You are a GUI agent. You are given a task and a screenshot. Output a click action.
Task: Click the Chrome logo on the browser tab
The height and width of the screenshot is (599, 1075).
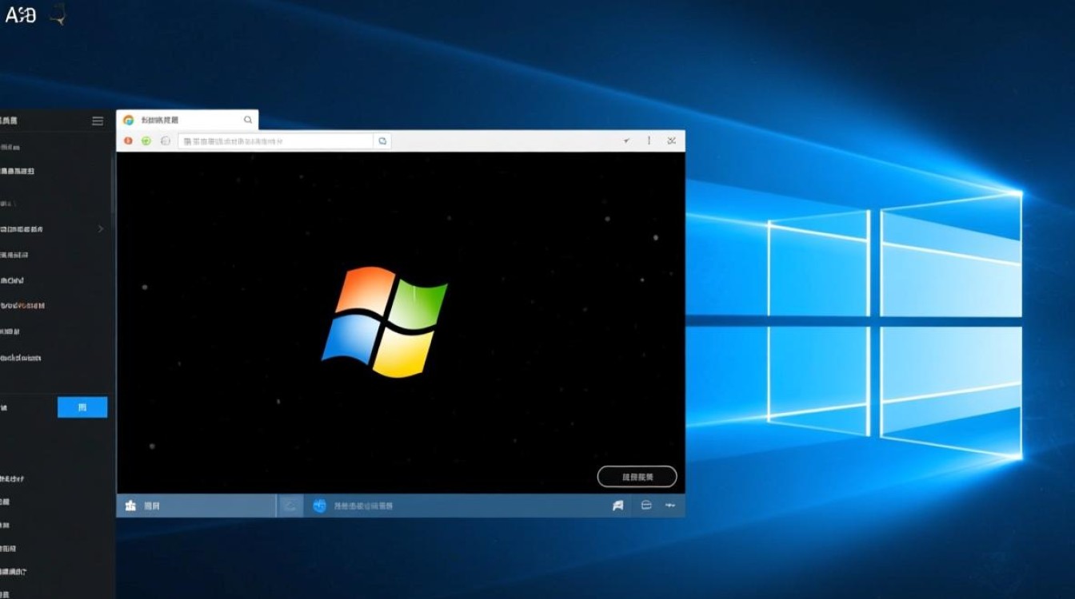(x=129, y=118)
